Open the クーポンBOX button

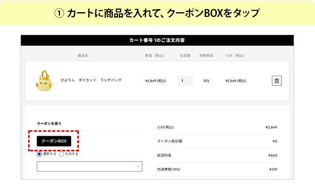(x=54, y=141)
